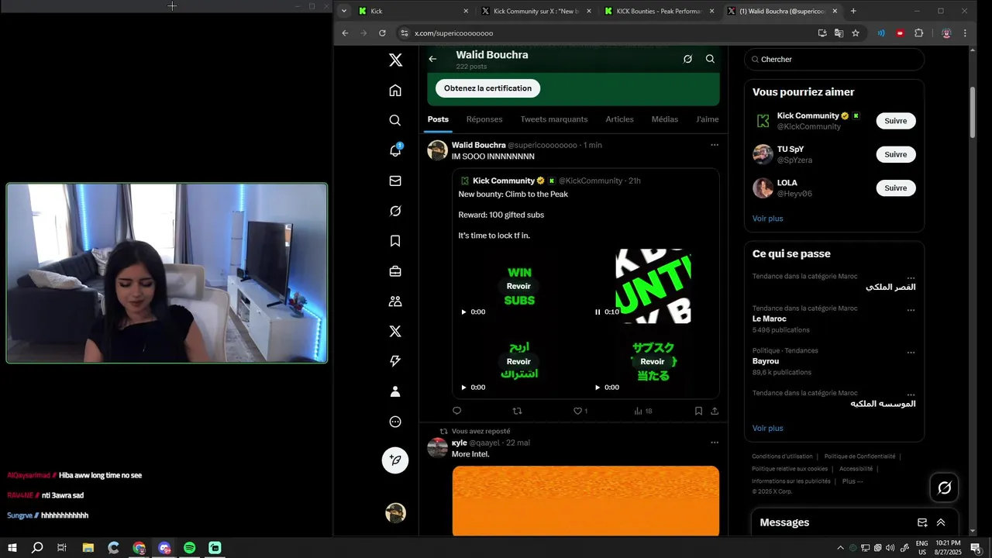This screenshot has height=558, width=992.
Task: Show hidden system tray icons
Action: pos(840,548)
